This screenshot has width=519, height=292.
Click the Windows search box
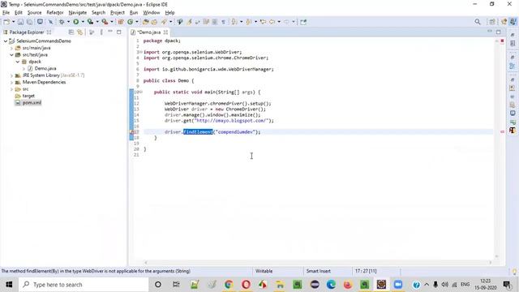click(x=84, y=285)
